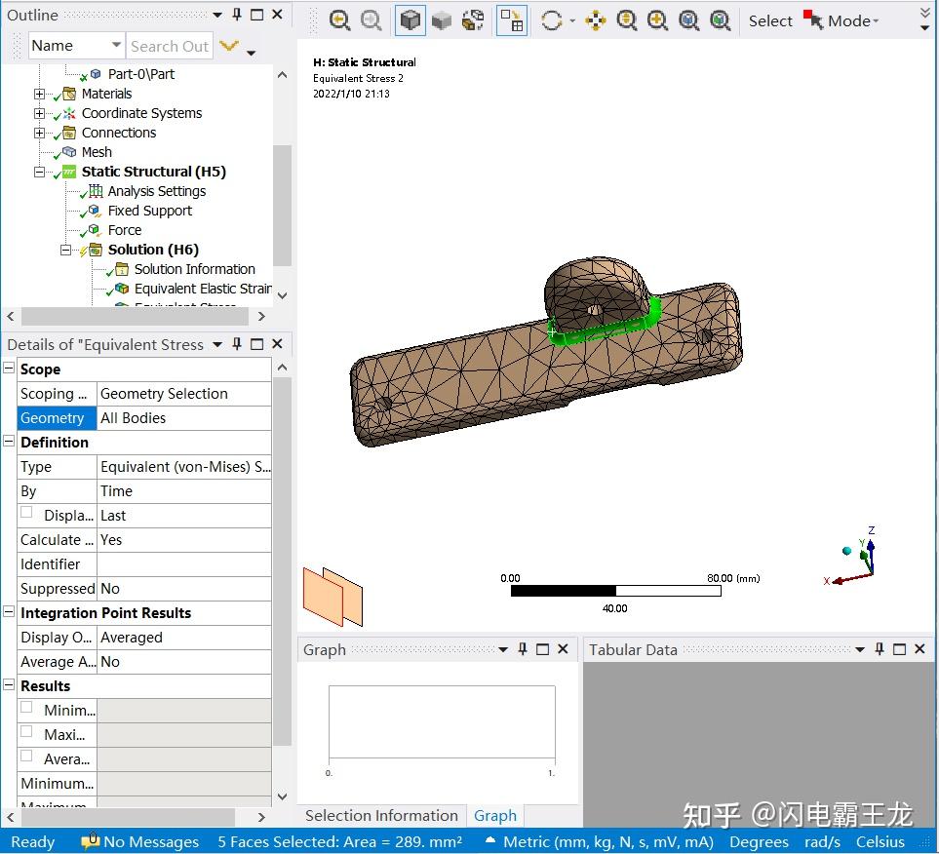
Task: Collapse the Results section
Action: 9,684
